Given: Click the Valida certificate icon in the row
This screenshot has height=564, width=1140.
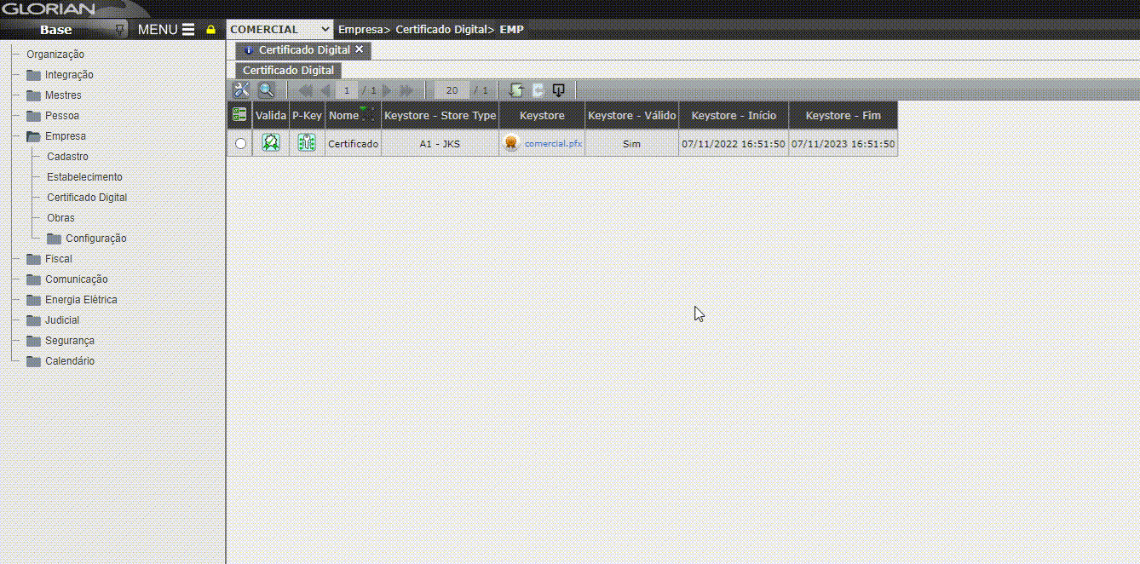Looking at the screenshot, I should (x=271, y=143).
